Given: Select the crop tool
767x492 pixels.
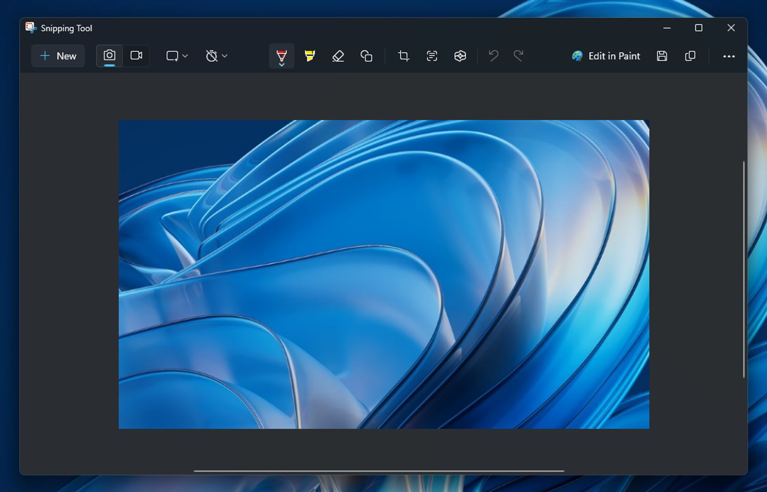Looking at the screenshot, I should (403, 56).
